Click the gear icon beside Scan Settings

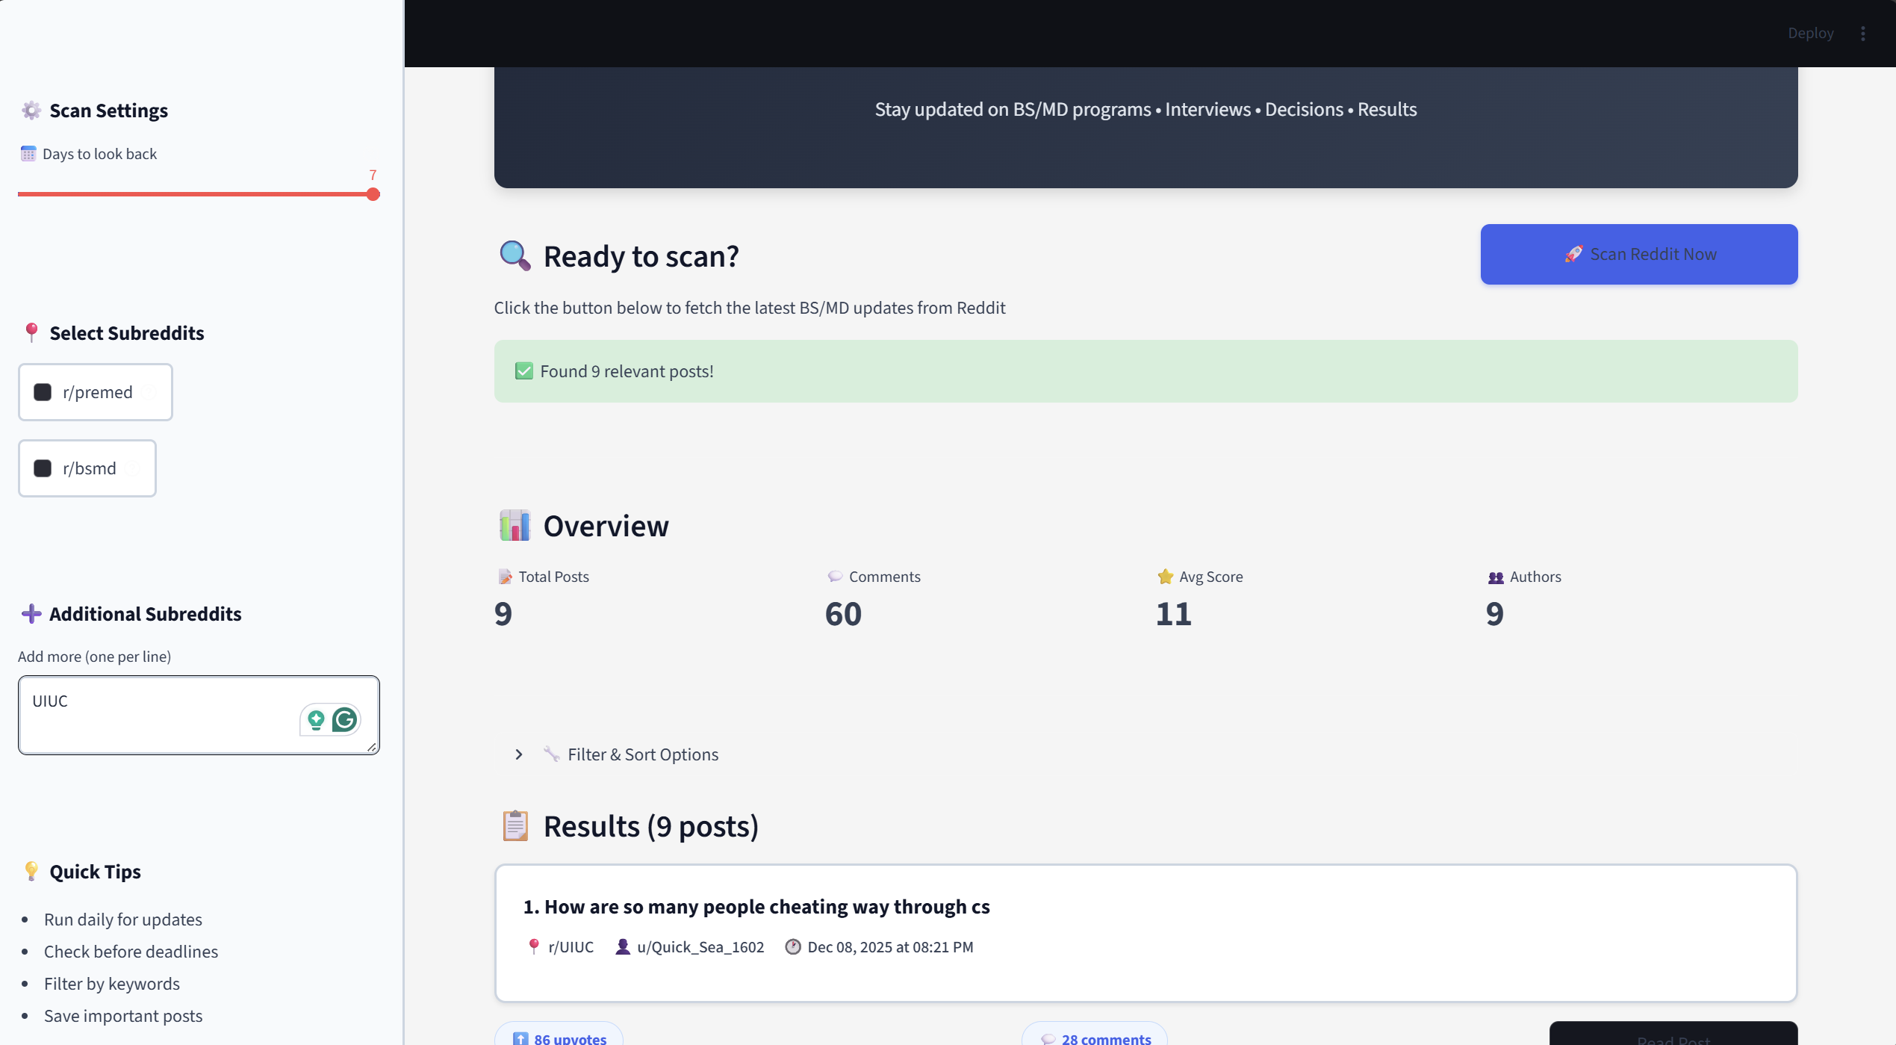point(31,110)
